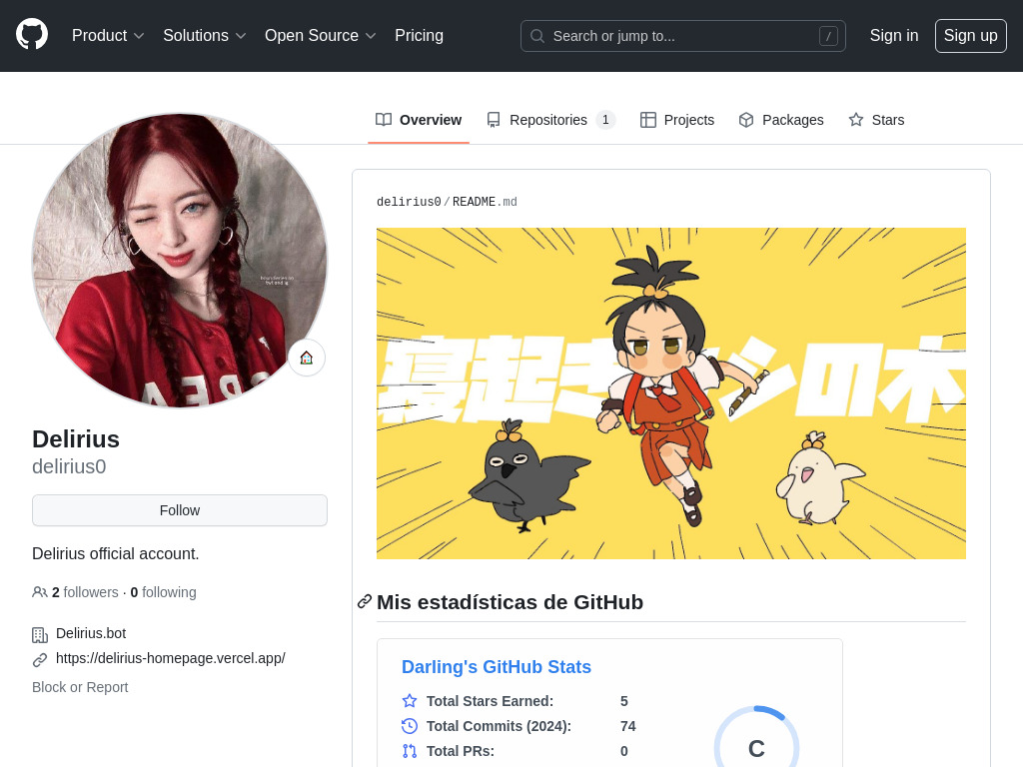This screenshot has width=1023, height=767.
Task: Click the Overview book icon
Action: point(384,120)
